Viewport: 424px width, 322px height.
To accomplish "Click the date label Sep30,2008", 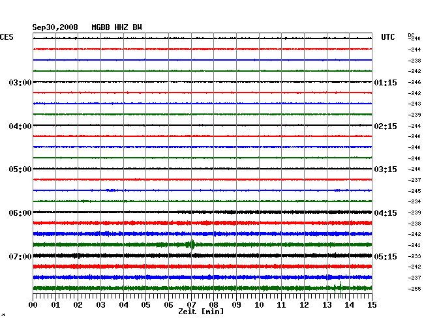I will pyautogui.click(x=55, y=27).
